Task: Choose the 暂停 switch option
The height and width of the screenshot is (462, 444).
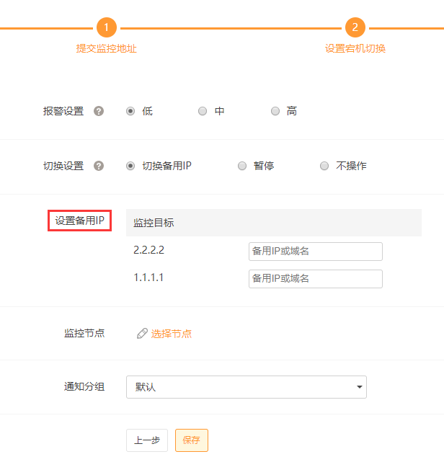Action: point(242,166)
